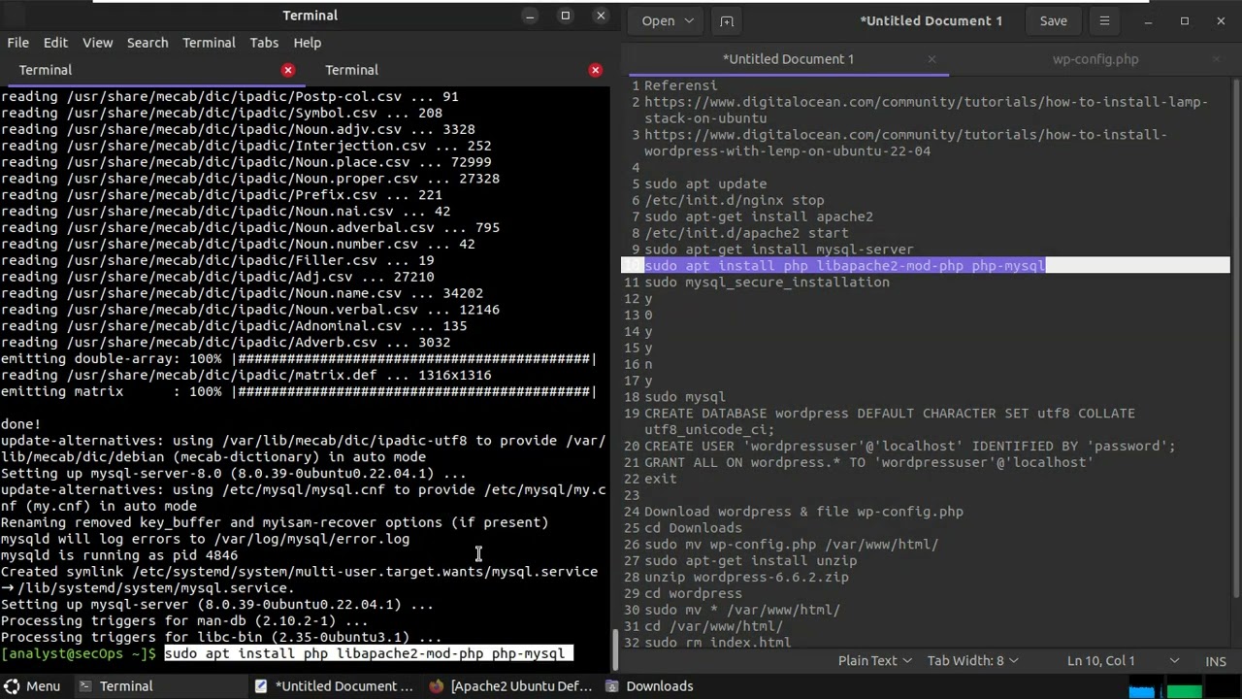Viewport: 1242px width, 699px height.
Task: Click line 'GRANT ALL ON wordpress.*'
Action: [x=868, y=462]
